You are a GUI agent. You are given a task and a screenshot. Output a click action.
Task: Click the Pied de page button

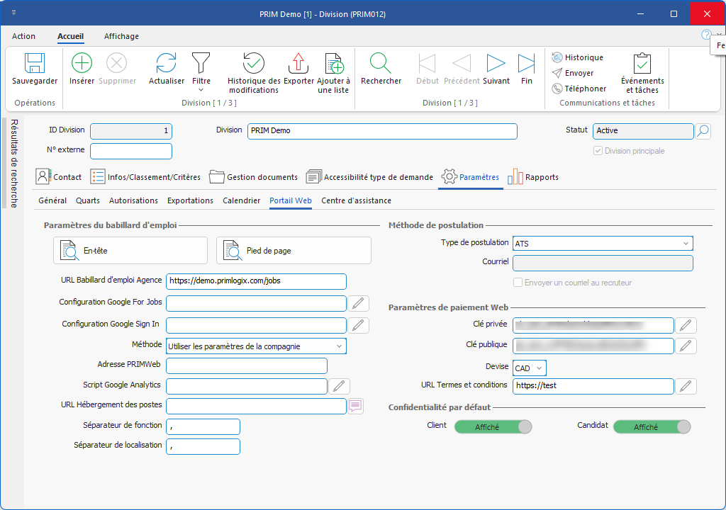[294, 251]
